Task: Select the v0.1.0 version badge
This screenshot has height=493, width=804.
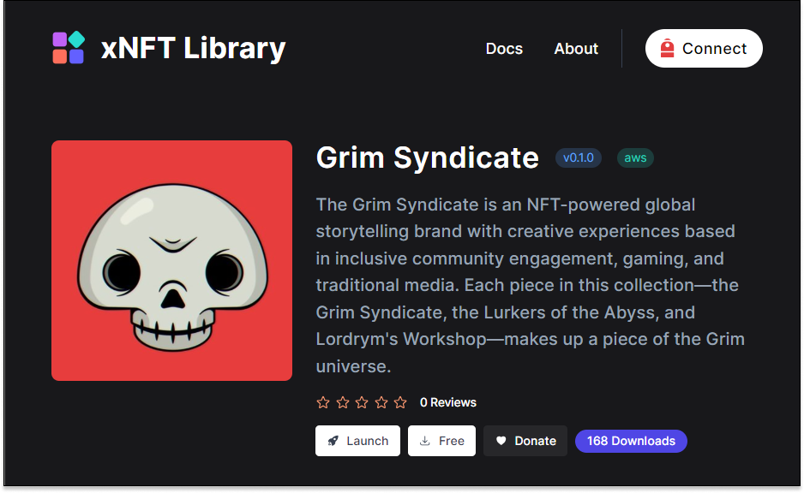Action: pos(579,157)
